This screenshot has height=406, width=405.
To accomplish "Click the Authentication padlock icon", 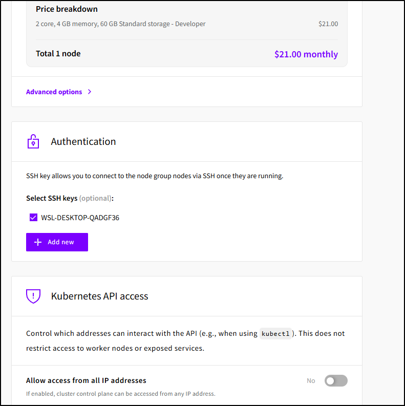I will pos(33,142).
